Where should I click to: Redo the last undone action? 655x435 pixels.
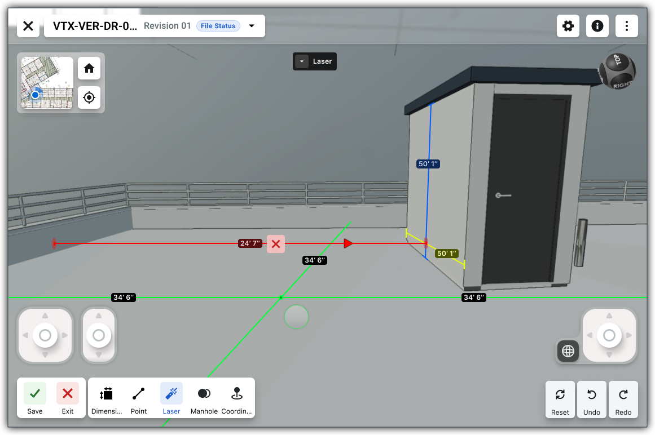click(x=623, y=400)
